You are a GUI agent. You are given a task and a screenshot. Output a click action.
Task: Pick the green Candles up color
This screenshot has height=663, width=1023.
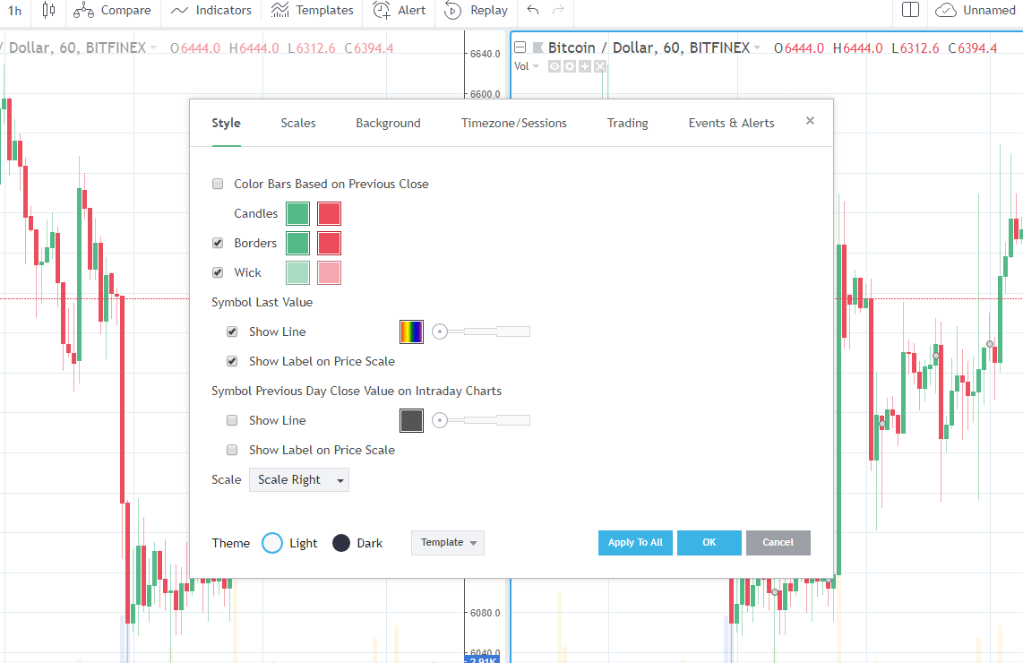click(298, 213)
